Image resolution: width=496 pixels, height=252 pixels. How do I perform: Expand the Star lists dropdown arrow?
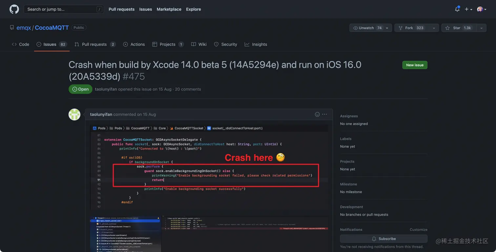coord(481,28)
